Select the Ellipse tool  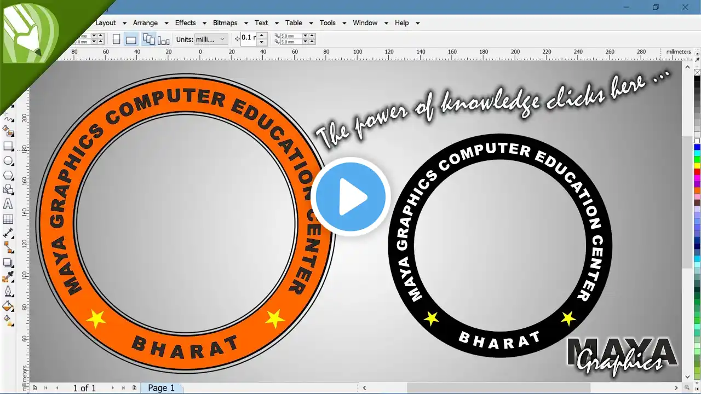pyautogui.click(x=8, y=161)
